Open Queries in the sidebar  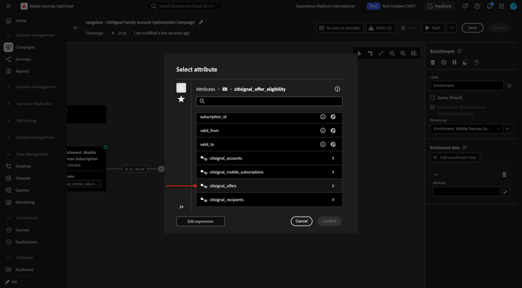coord(22,190)
